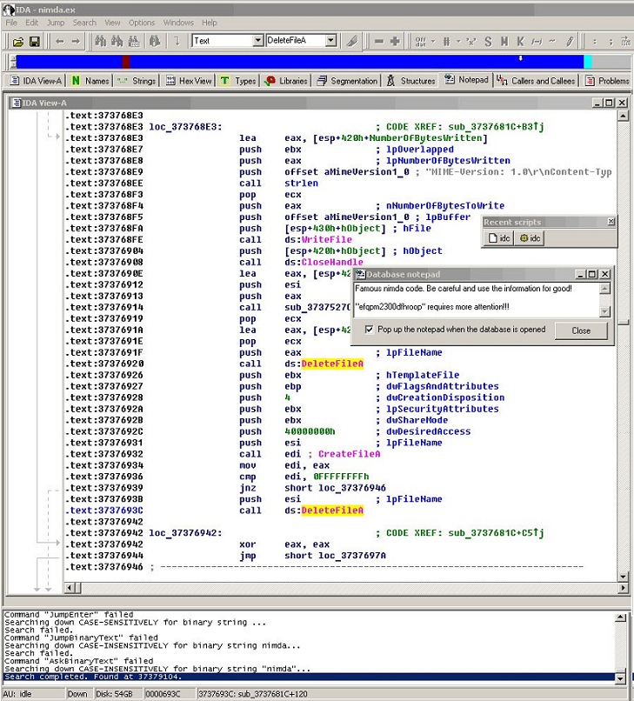Expand the DeleteFileA dropdown list

(330, 41)
